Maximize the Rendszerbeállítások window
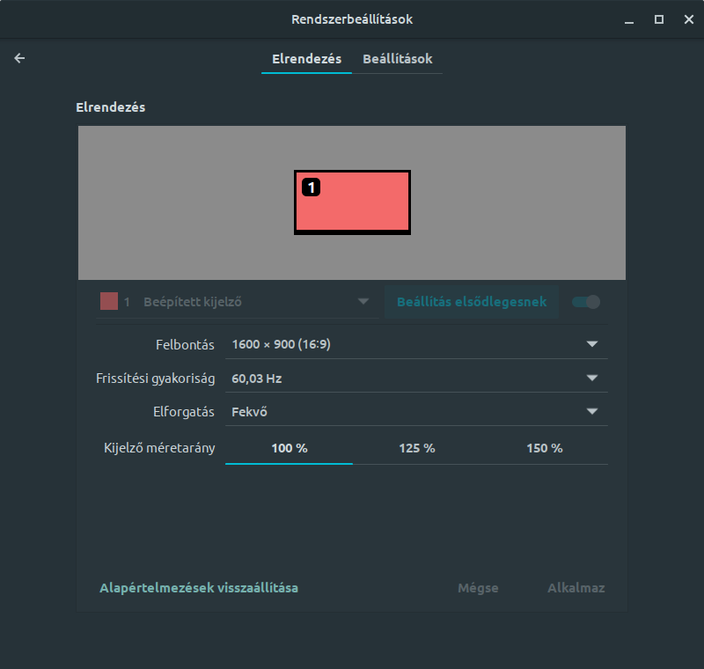The width and height of the screenshot is (704, 669). (x=659, y=19)
